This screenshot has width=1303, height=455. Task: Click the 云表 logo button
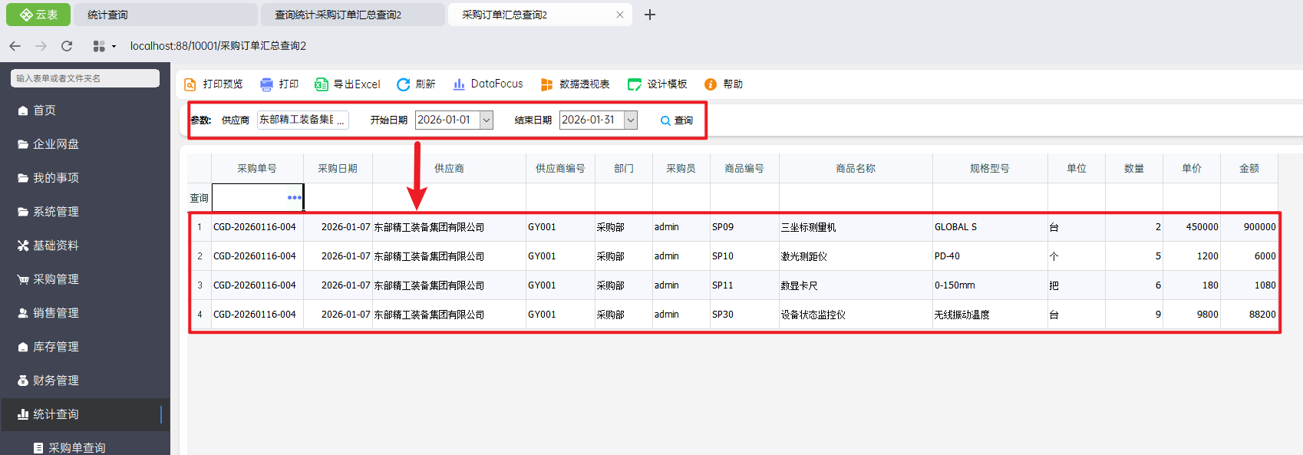[x=39, y=15]
